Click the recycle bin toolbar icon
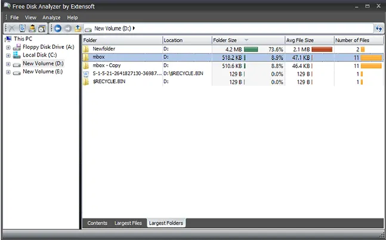The image size is (386, 240). (x=22, y=29)
